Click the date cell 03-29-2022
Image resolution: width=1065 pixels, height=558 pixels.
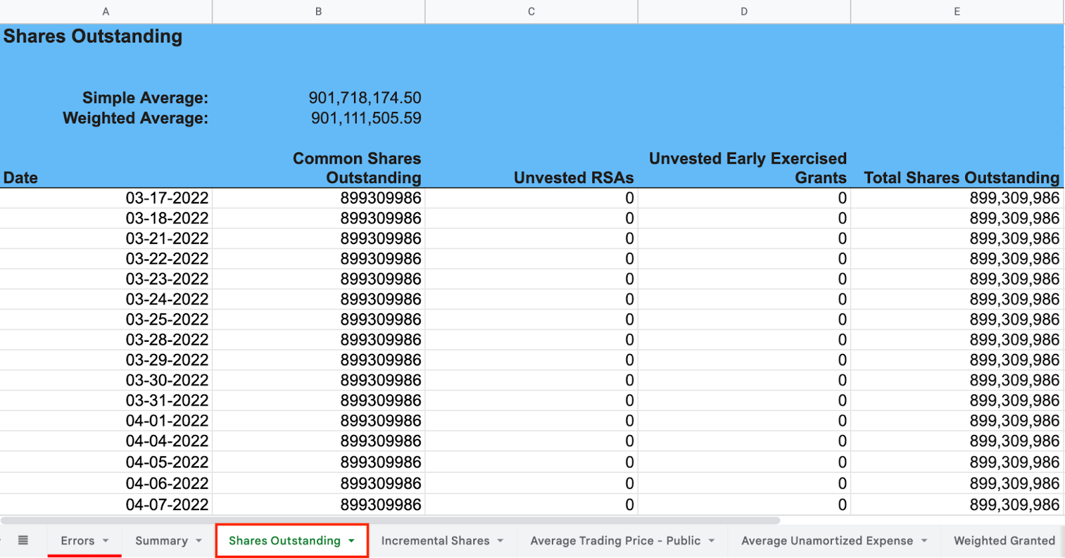point(106,360)
